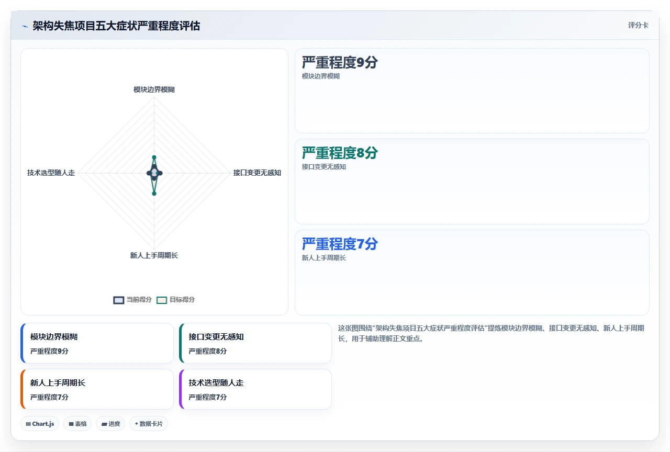Screen dimensions: 670x452
Task: Open the large 严重程度8分 score card
Action: [x=472, y=182]
